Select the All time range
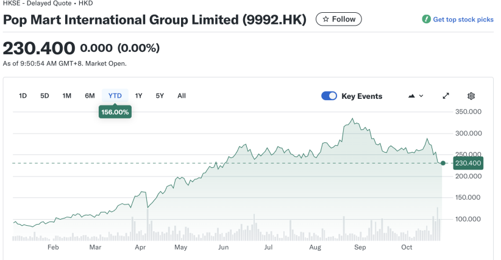 coord(182,96)
